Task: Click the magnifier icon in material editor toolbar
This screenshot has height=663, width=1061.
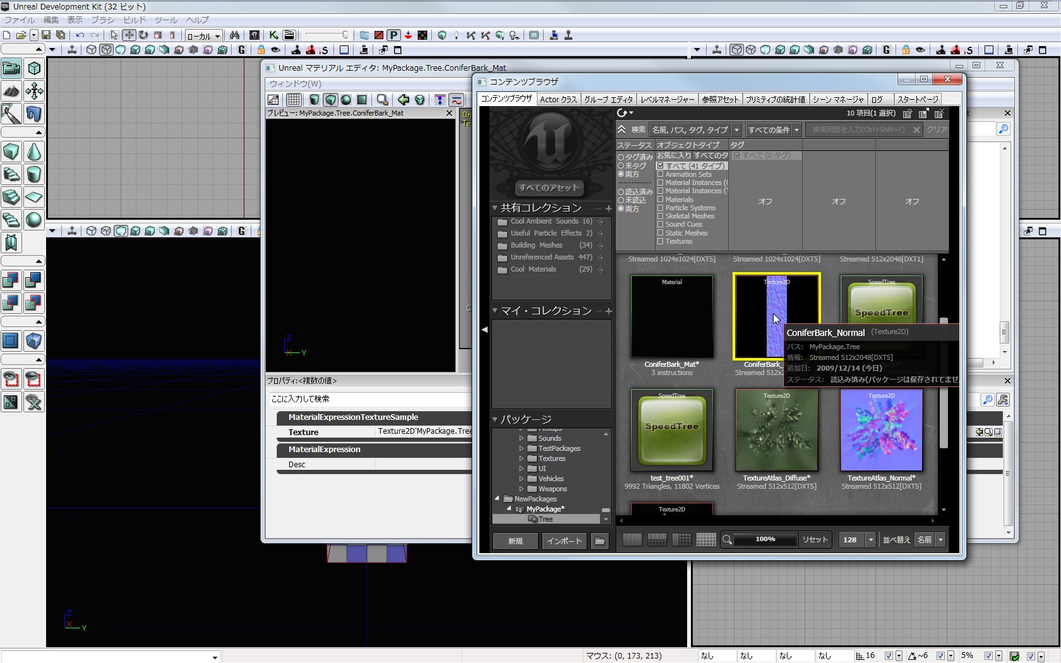Action: click(382, 100)
